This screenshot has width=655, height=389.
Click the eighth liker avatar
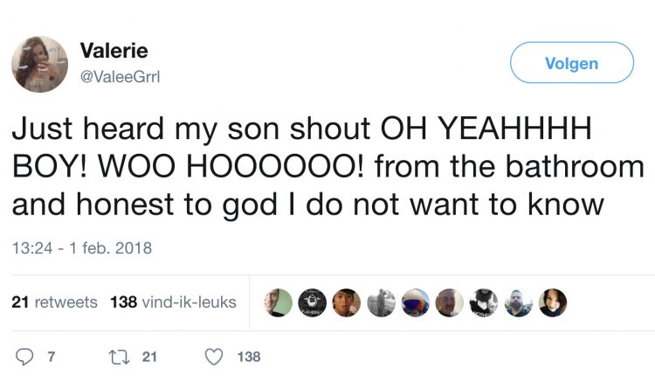(x=519, y=302)
